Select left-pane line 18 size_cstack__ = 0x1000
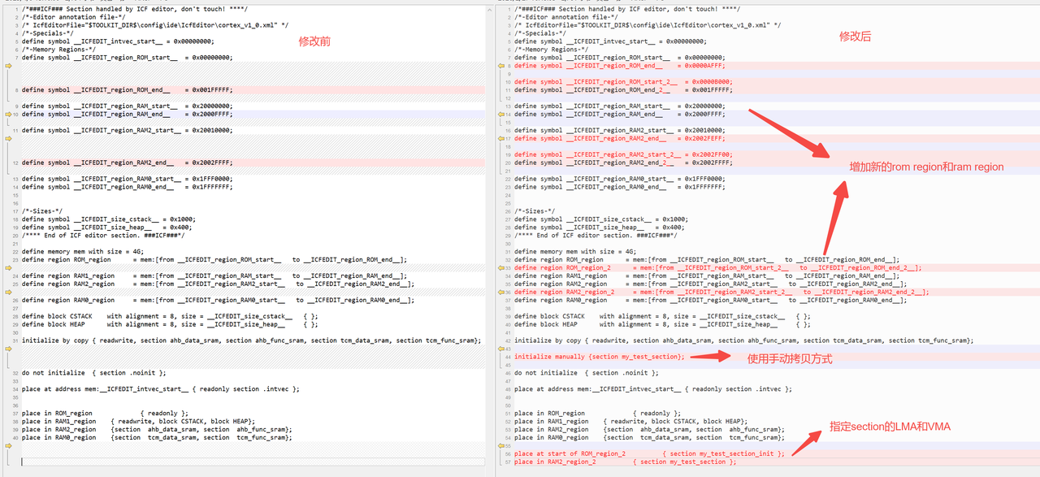This screenshot has width=1040, height=477. [109, 219]
